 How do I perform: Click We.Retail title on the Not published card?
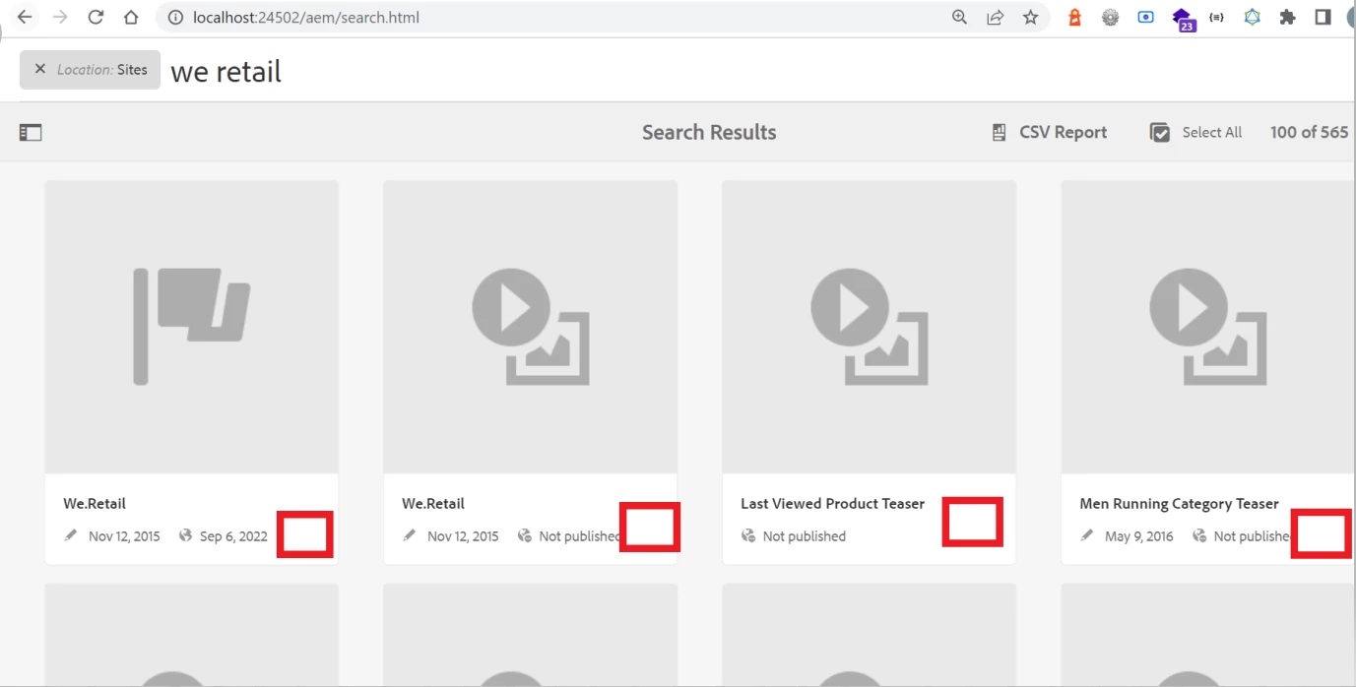tap(433, 503)
